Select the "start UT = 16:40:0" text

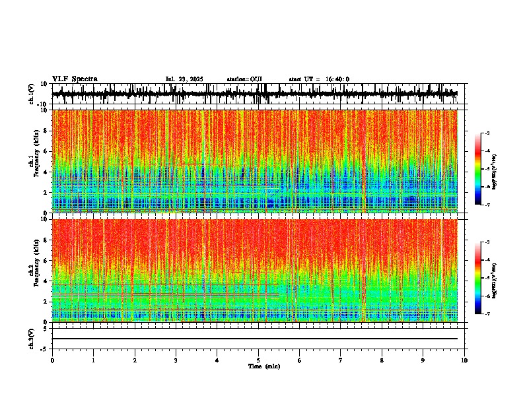click(x=319, y=79)
